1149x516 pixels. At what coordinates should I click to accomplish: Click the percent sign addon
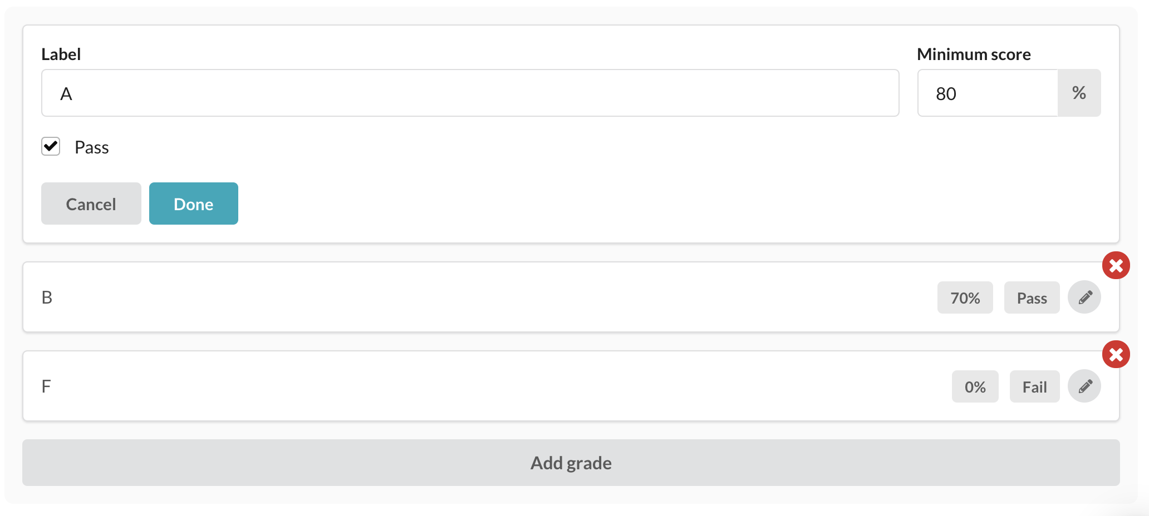(x=1079, y=93)
